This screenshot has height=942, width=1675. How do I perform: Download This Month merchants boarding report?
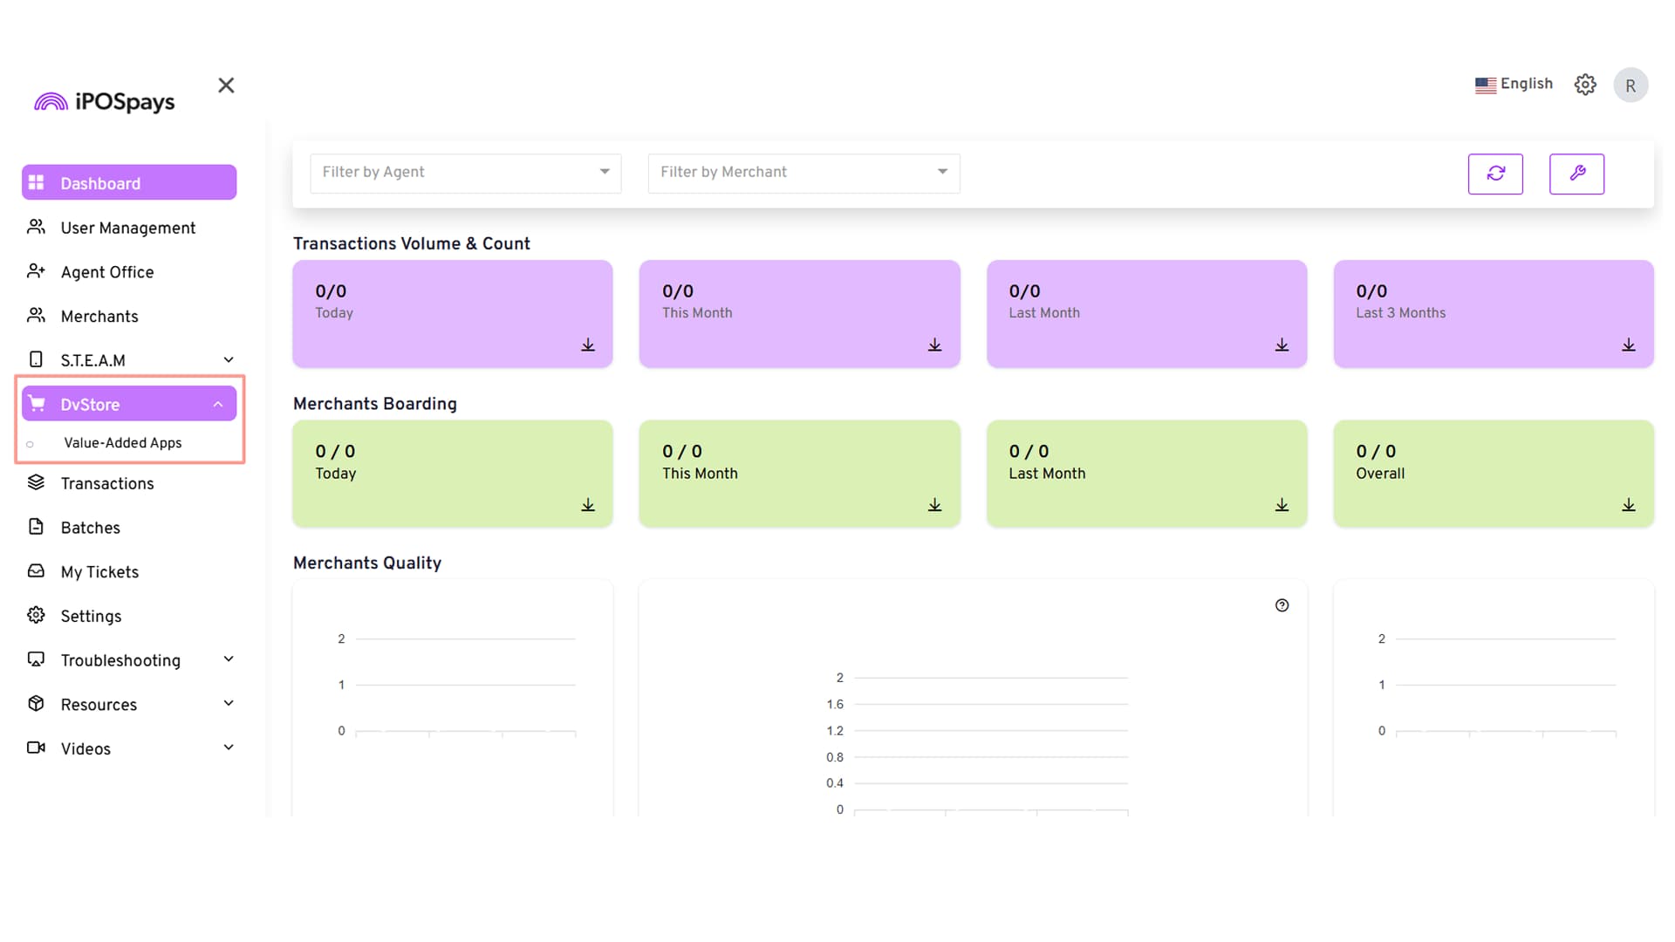point(935,505)
